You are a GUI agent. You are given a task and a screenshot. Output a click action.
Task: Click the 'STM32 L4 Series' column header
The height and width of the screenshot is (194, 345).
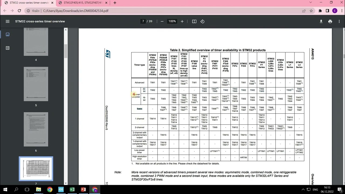pyautogui.click(x=299, y=65)
